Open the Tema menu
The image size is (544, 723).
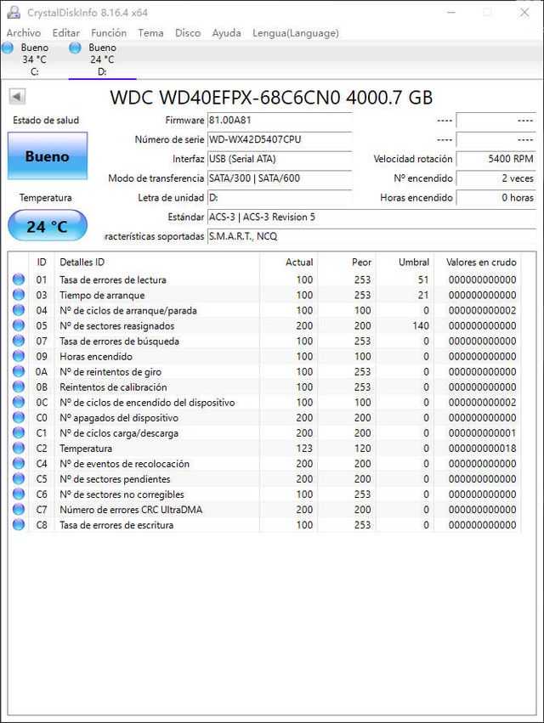point(150,33)
